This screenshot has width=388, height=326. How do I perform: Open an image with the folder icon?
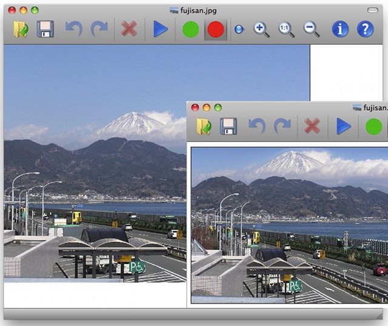[x=21, y=29]
